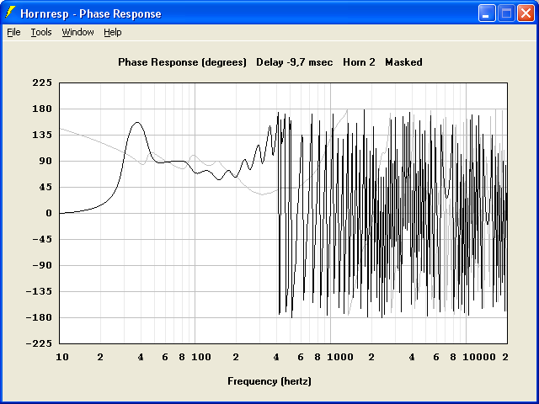
Task: Click the 1000 frequency axis label
Action: coord(340,357)
